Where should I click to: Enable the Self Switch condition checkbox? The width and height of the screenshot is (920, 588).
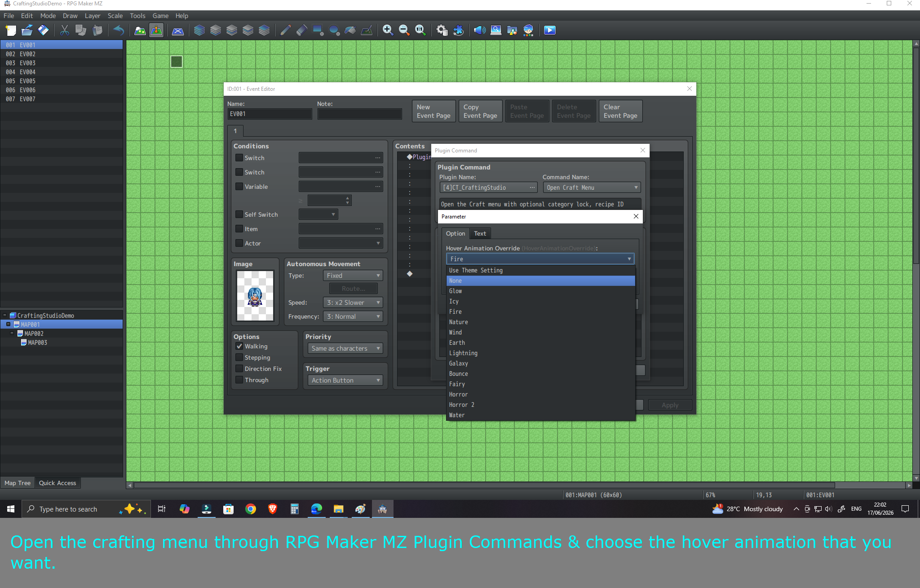click(239, 214)
